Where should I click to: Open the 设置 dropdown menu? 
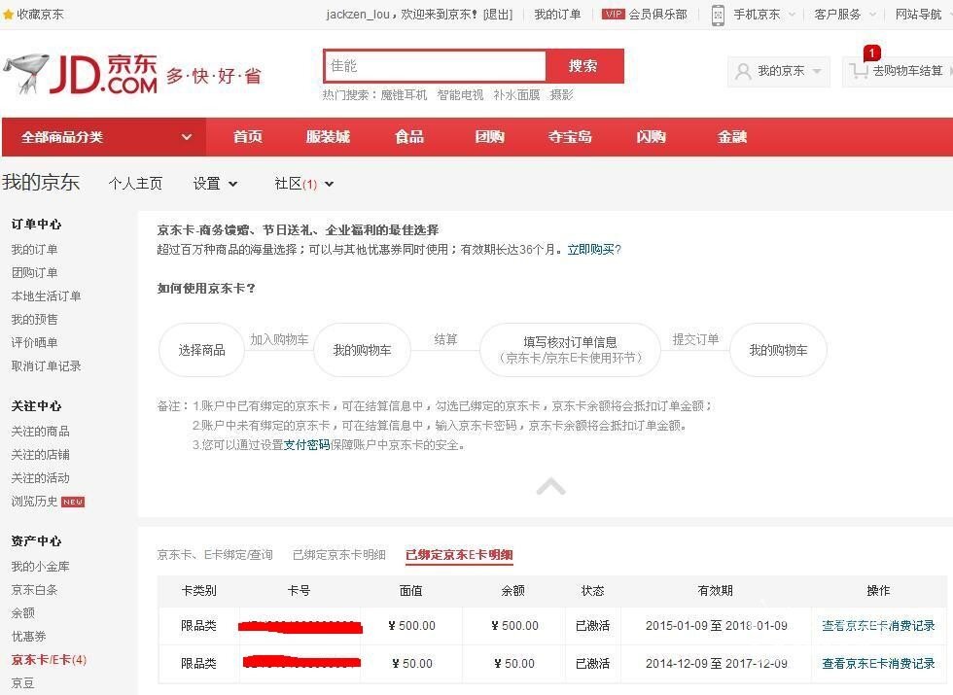click(x=215, y=184)
